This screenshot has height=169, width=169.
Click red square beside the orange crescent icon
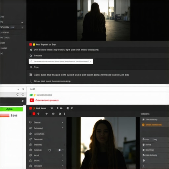31,108
